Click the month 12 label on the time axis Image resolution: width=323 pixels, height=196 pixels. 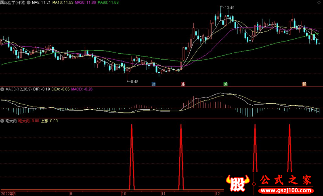tap(218, 194)
